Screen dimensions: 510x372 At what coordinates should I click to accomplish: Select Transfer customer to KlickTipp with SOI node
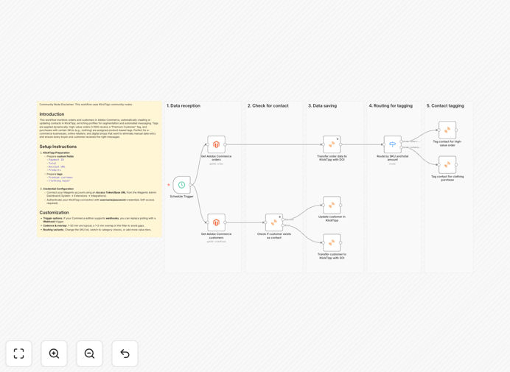pyautogui.click(x=332, y=243)
